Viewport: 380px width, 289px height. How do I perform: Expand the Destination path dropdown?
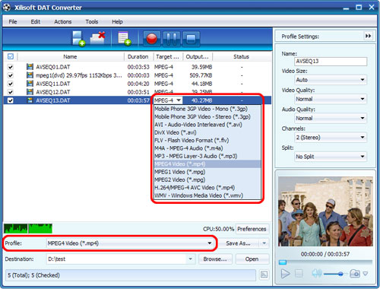click(190, 259)
